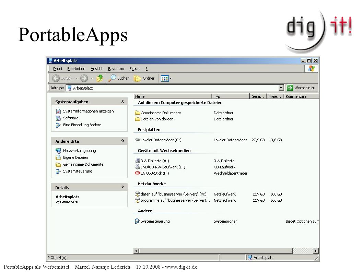Click 'CD-Laufwerk' type text
363x272 pixels.
(x=225, y=167)
